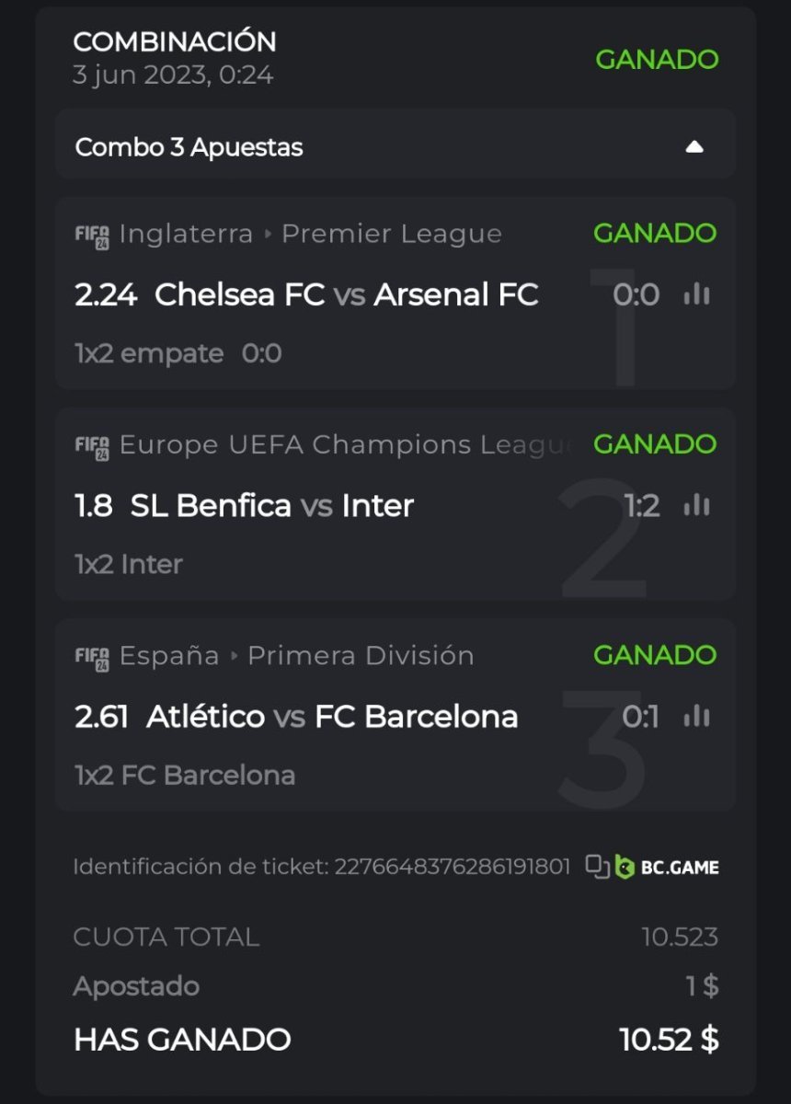
Task: Open Atlético vs FC Barcelona match
Action: click(332, 716)
